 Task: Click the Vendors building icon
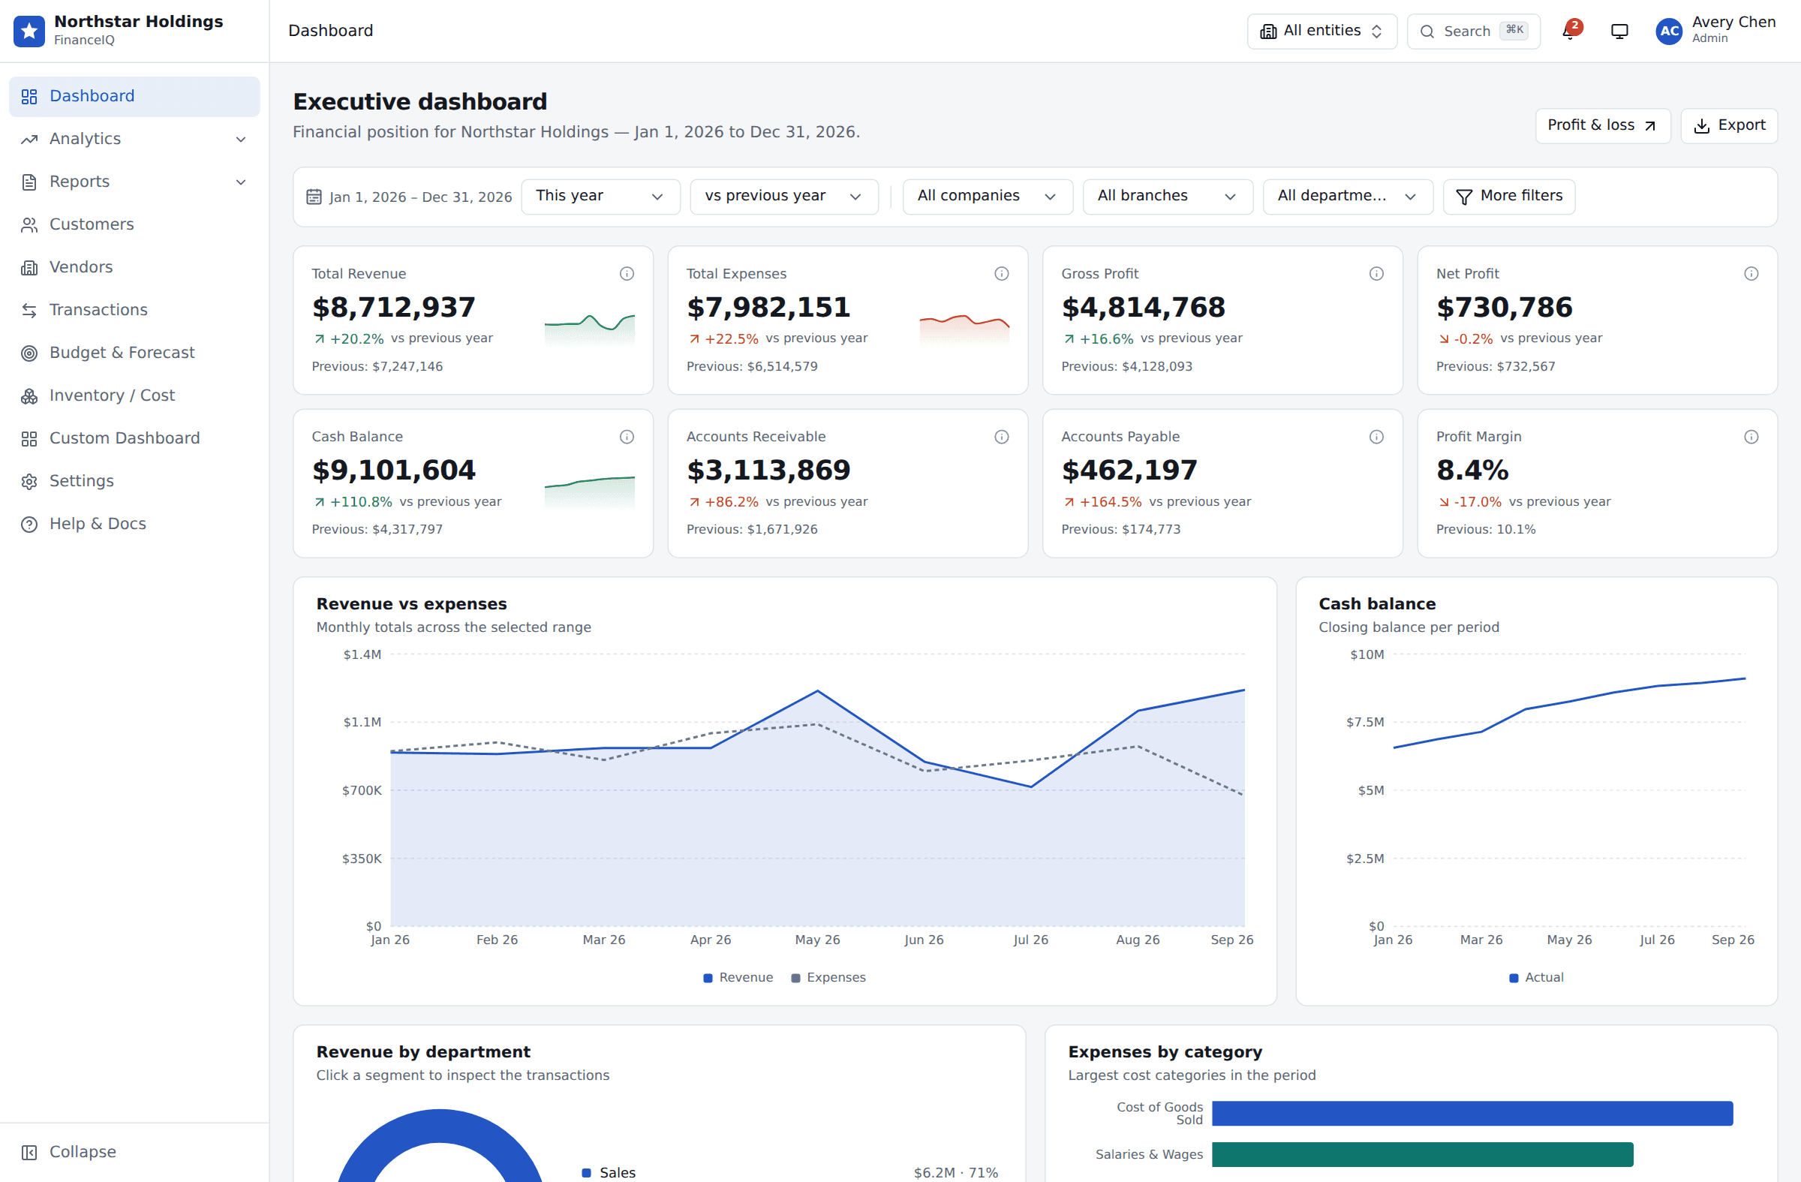click(x=29, y=267)
